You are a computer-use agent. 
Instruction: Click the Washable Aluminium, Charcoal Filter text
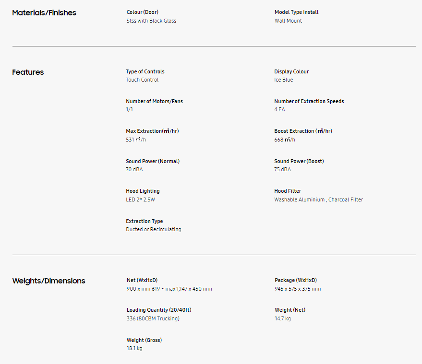click(318, 200)
